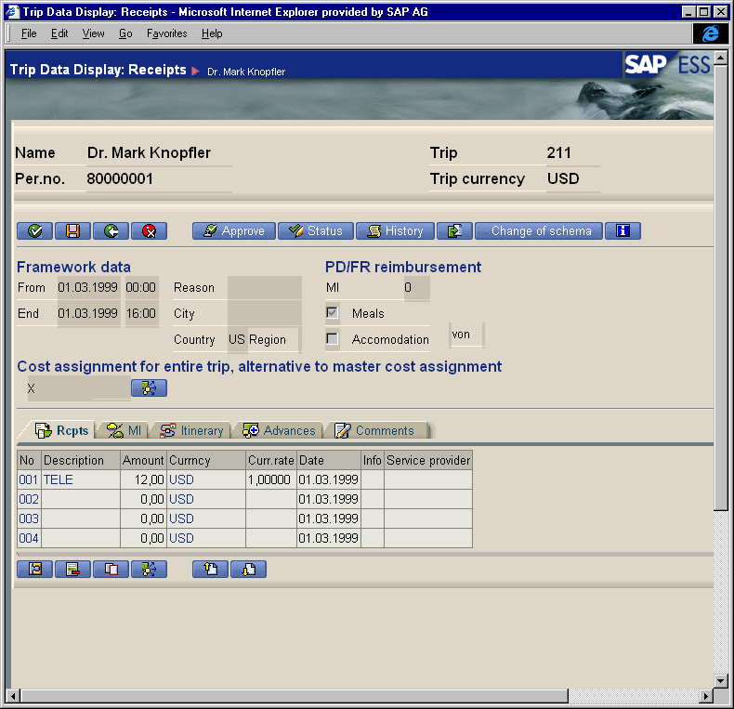Open receipt 001 link
The width and height of the screenshot is (734, 709).
[28, 479]
